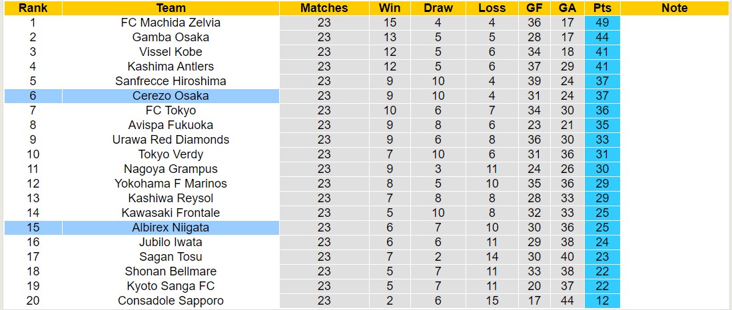Click the Pts column header

coord(602,8)
